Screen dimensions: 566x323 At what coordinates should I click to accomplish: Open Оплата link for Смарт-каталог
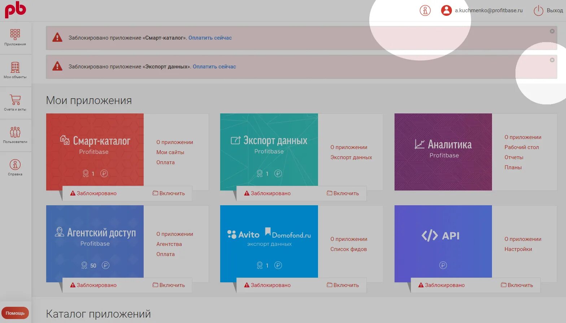(165, 162)
